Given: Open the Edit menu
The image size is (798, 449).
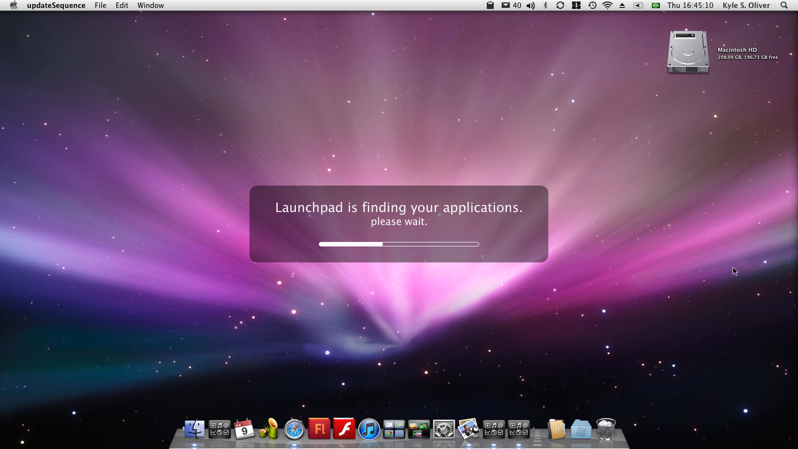Looking at the screenshot, I should coord(122,5).
